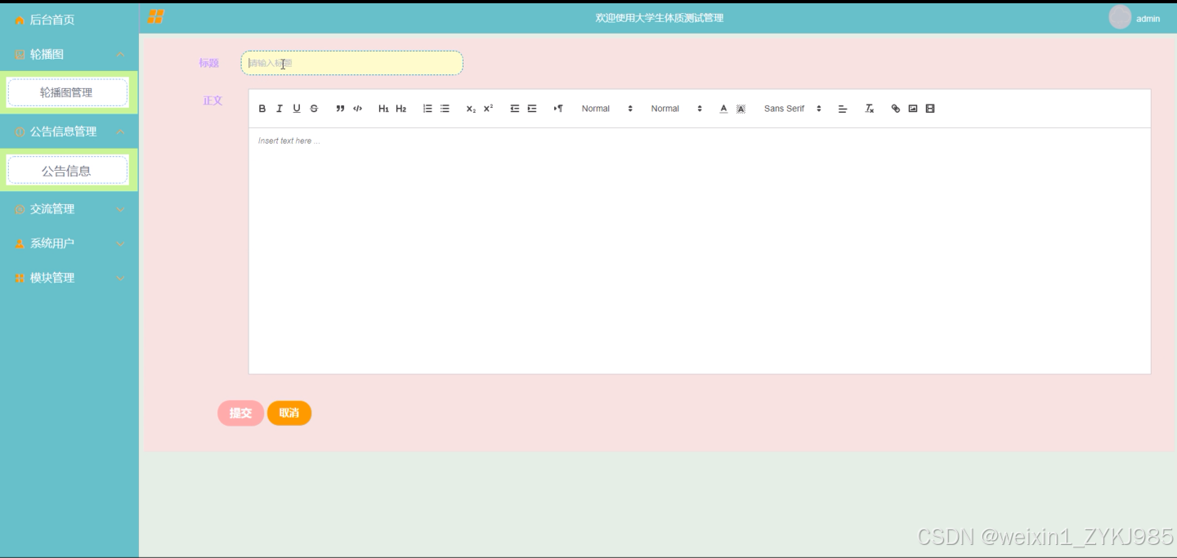Apply superscript formatting

click(x=488, y=109)
